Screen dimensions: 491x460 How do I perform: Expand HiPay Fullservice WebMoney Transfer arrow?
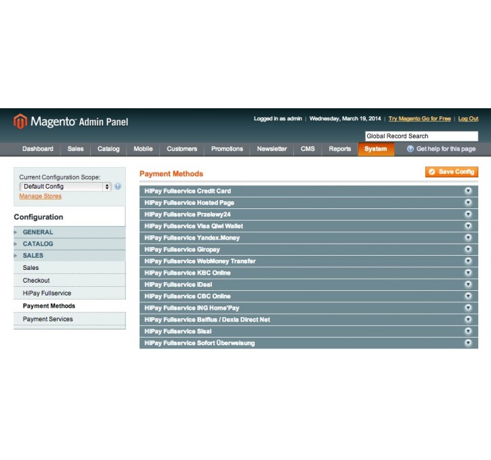[468, 261]
